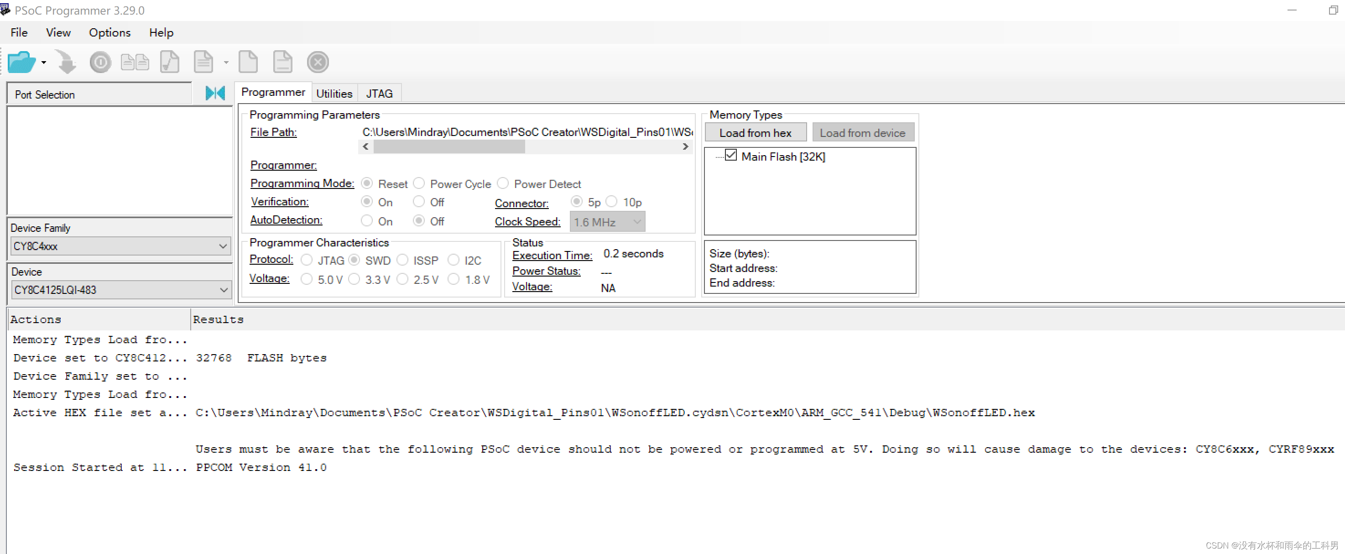The image size is (1345, 554).
Task: Click the blank page Erase icon
Action: click(x=248, y=62)
